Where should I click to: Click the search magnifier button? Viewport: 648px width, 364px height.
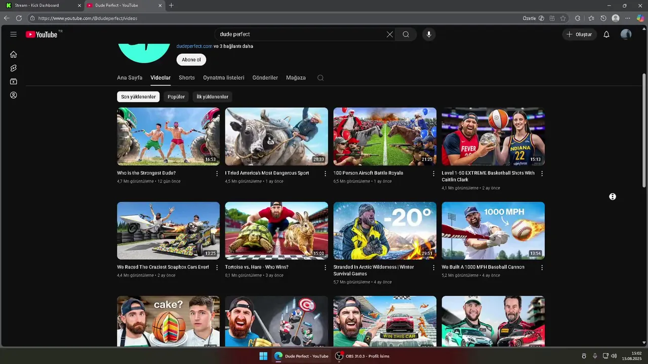[406, 34]
